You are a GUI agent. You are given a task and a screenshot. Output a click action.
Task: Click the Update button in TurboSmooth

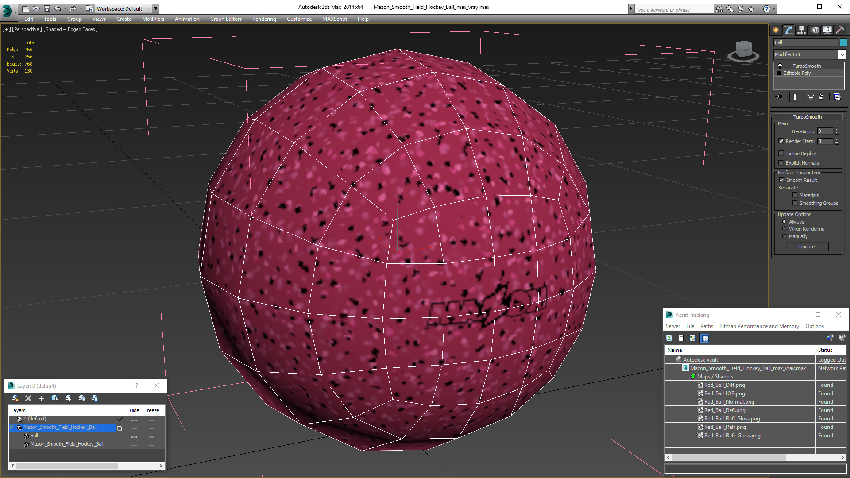807,247
